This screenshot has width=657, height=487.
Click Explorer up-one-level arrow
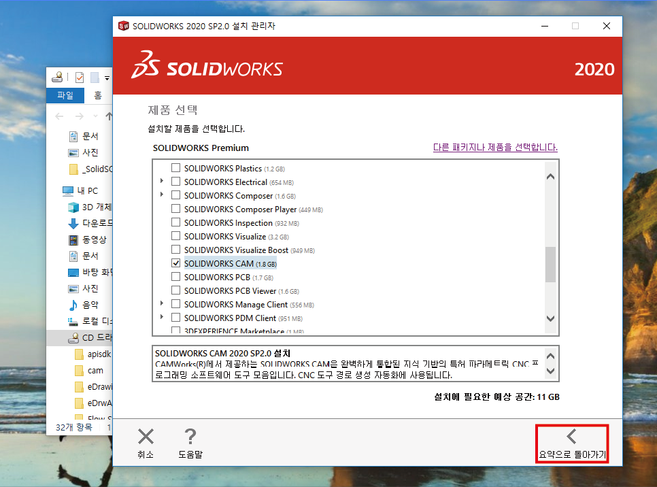(x=109, y=116)
